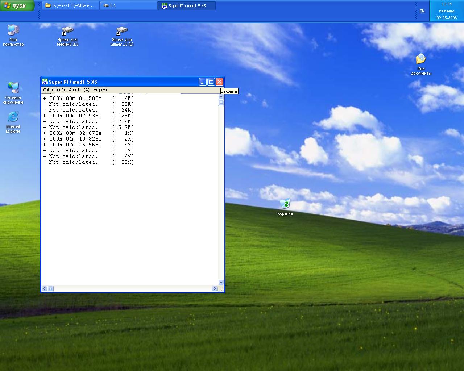Minimize the Super PI window
This screenshot has height=371, width=464.
[x=203, y=82]
